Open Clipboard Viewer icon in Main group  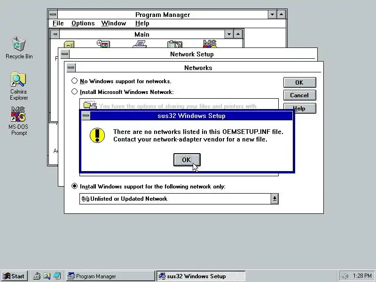pos(175,44)
